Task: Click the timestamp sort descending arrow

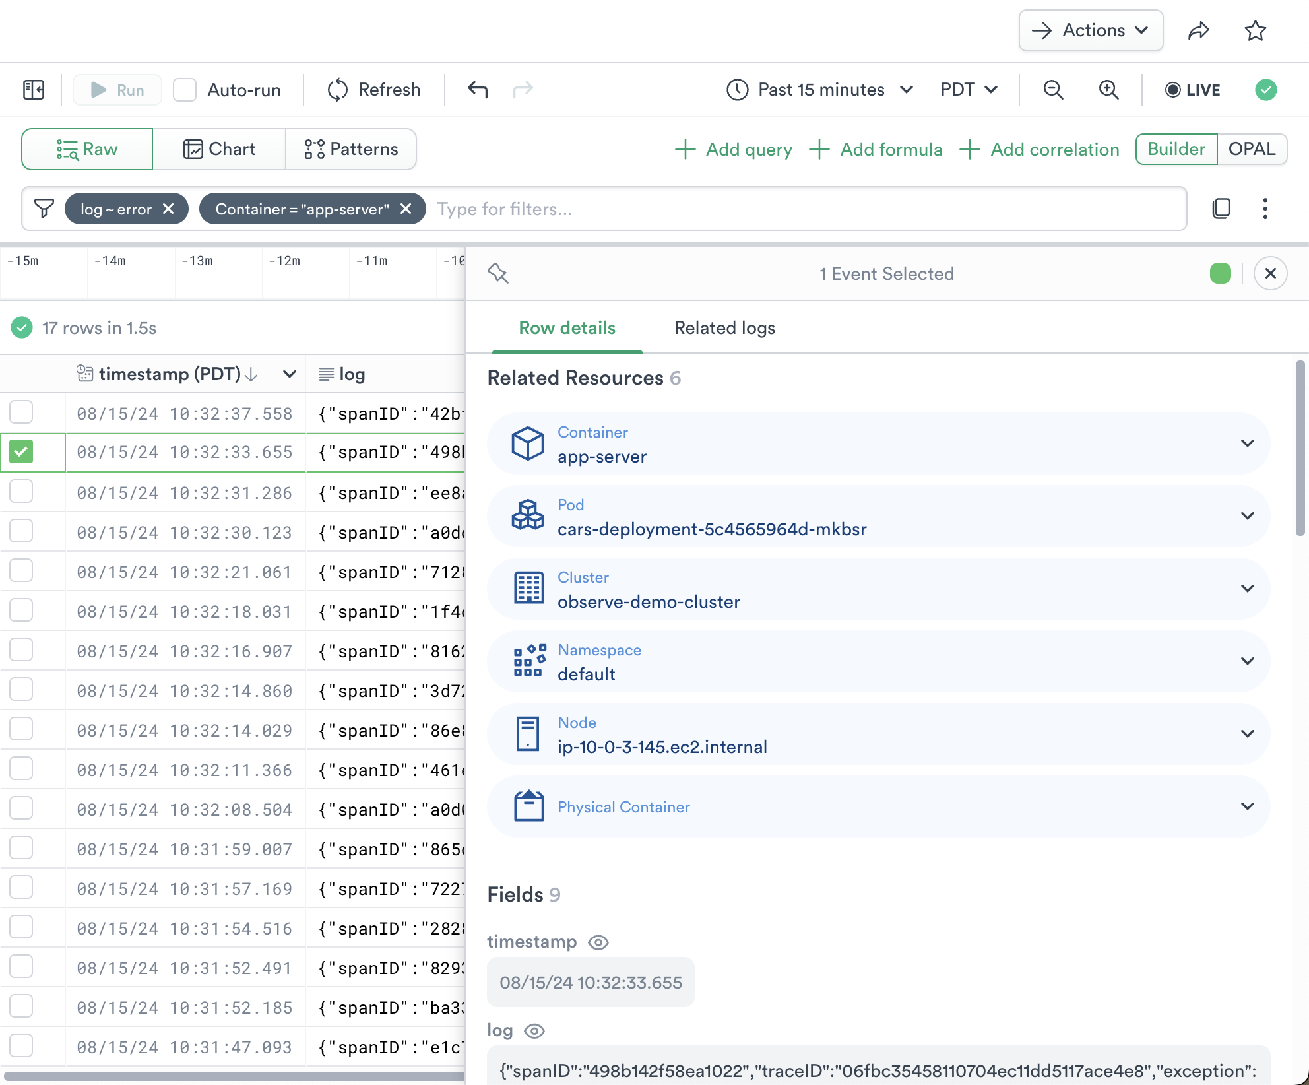Action: [x=251, y=374]
